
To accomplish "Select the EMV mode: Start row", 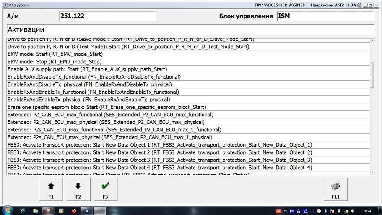I will pos(188,54).
